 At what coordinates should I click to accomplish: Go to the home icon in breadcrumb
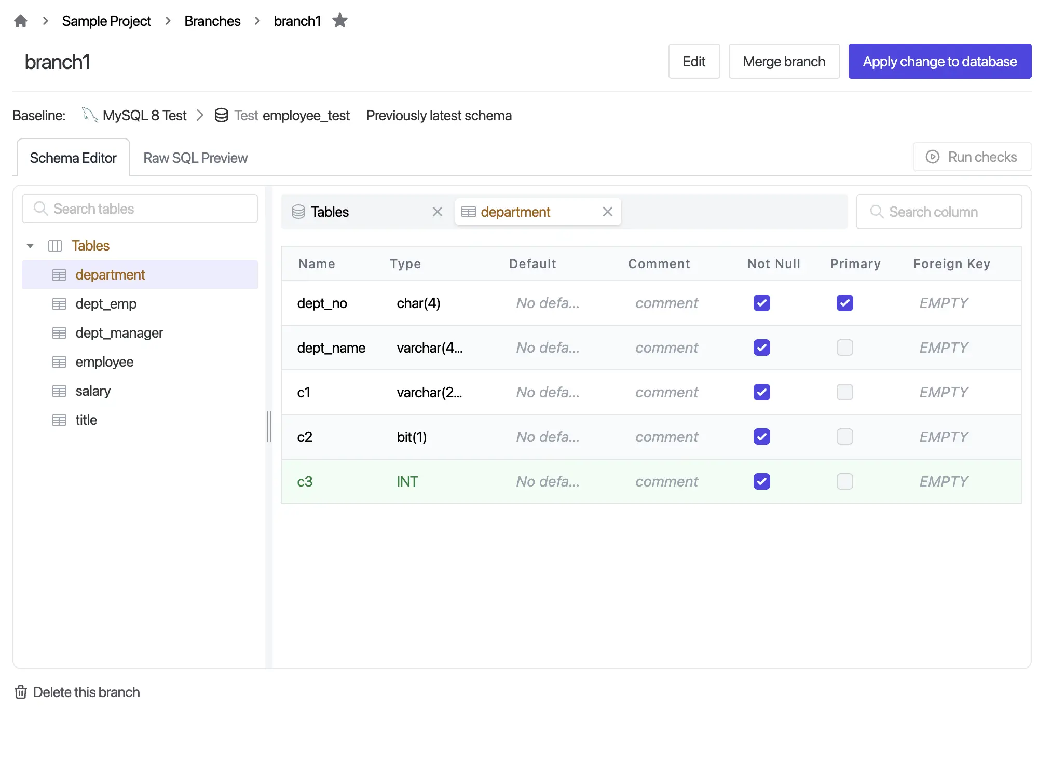[x=21, y=21]
